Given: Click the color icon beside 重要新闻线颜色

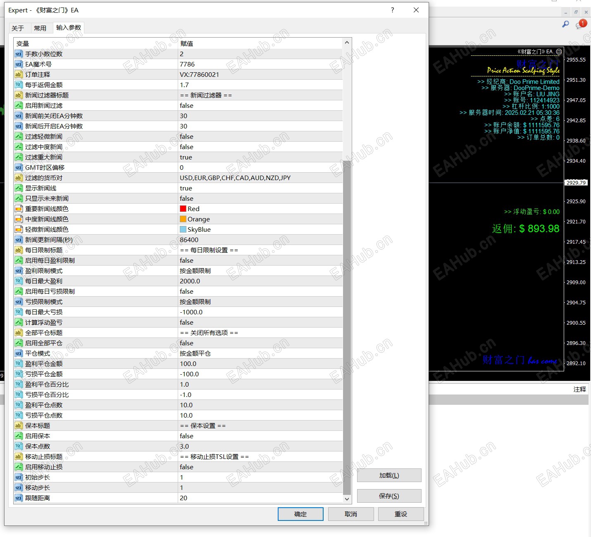Looking at the screenshot, I should point(18,209).
